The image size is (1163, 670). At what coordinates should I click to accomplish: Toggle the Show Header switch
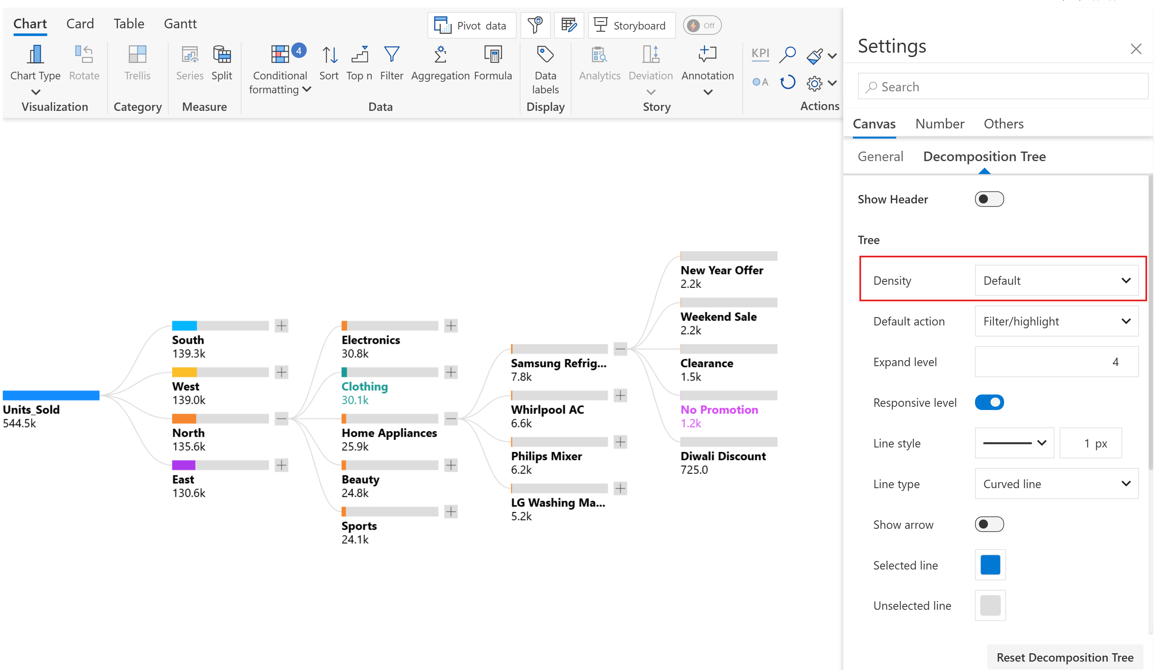point(989,199)
